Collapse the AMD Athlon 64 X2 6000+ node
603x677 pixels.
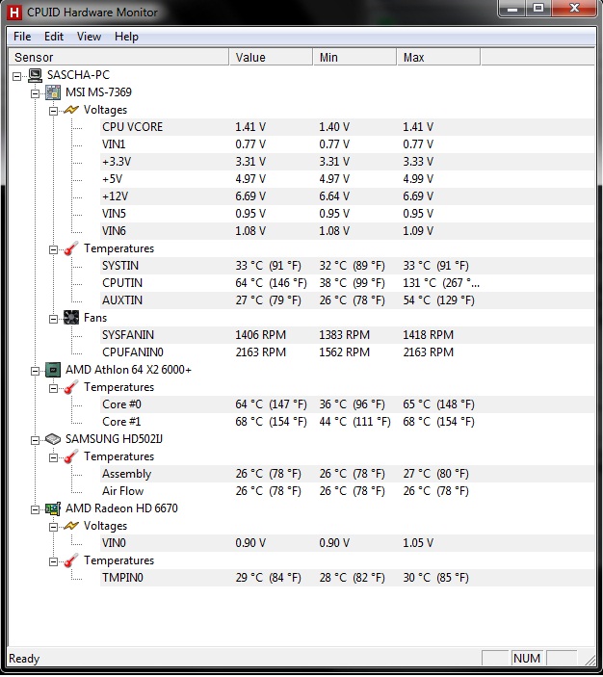pos(35,371)
